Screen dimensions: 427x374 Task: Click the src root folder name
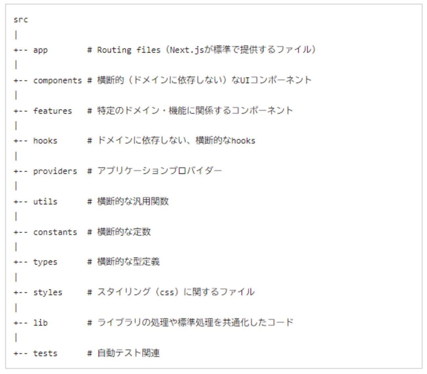[21, 20]
